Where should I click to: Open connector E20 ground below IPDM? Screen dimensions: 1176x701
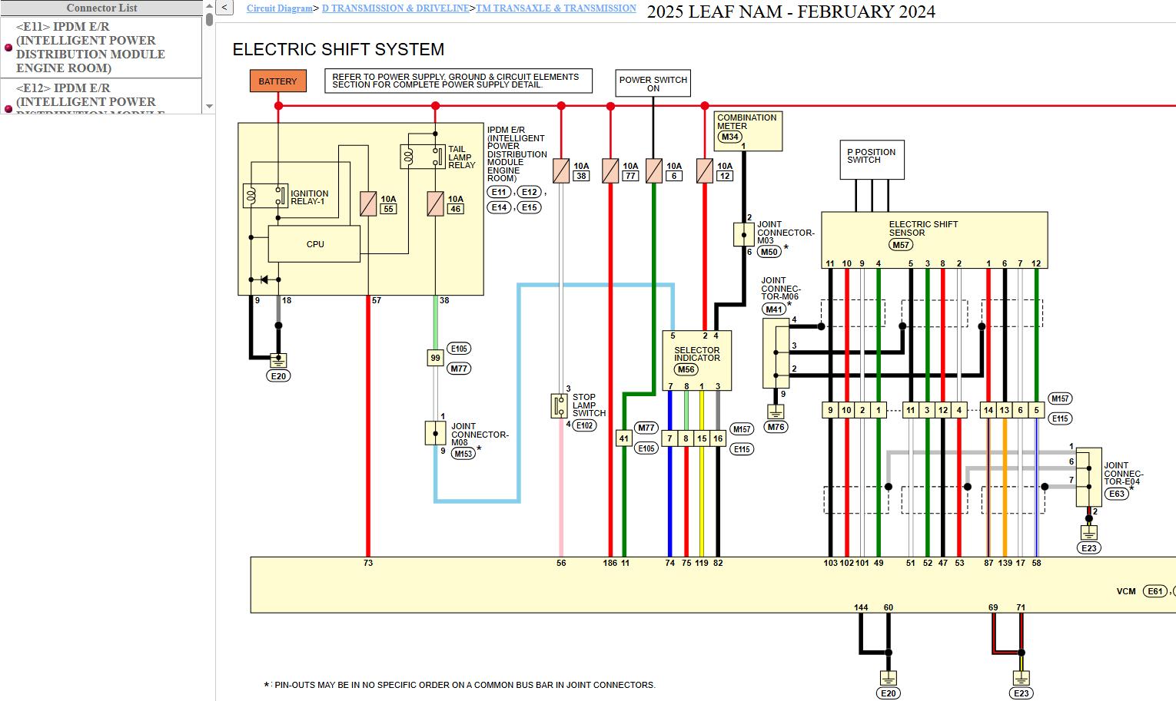click(278, 376)
